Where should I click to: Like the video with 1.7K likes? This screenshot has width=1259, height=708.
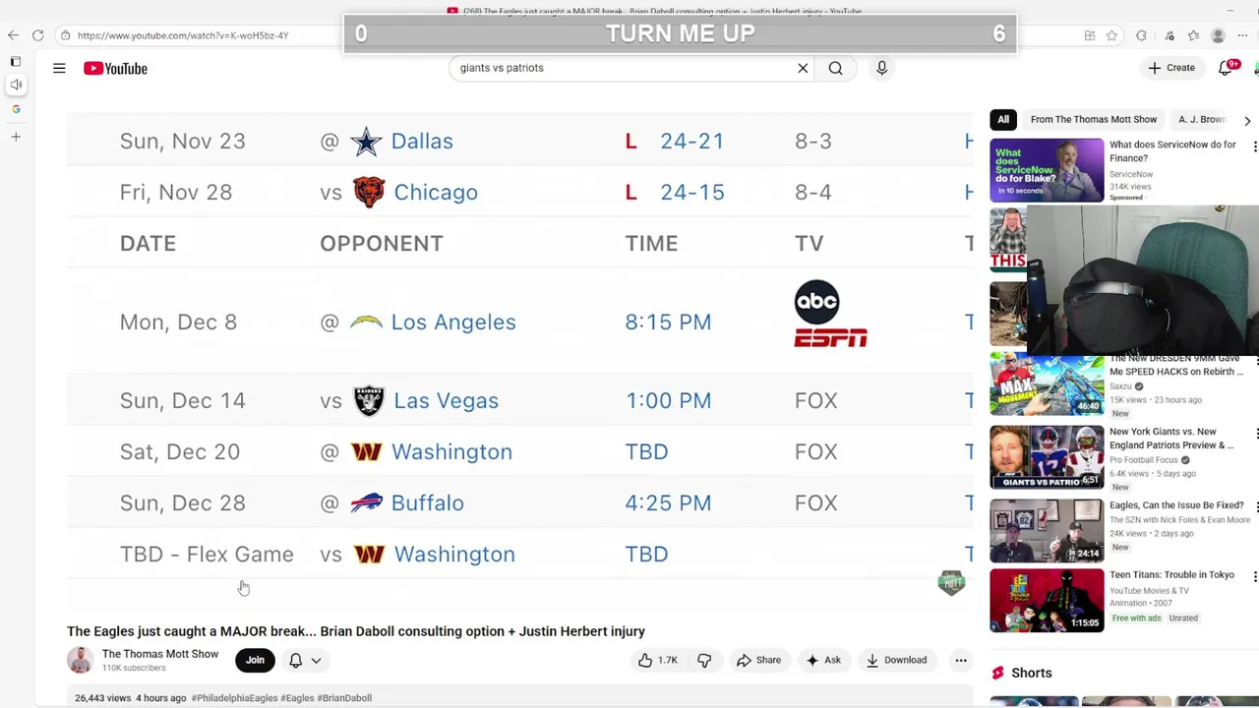(x=658, y=660)
